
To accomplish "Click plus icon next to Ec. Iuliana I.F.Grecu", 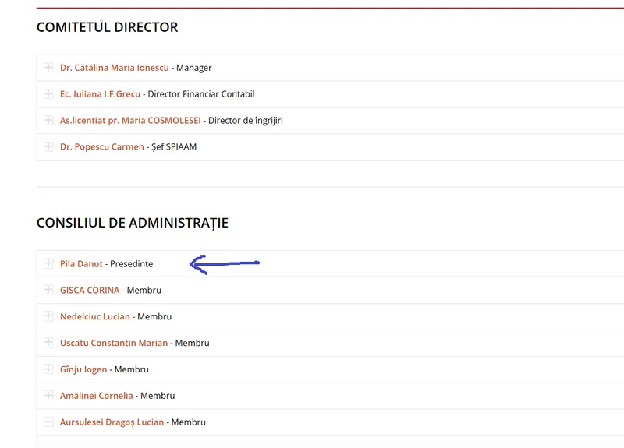I will [x=48, y=94].
